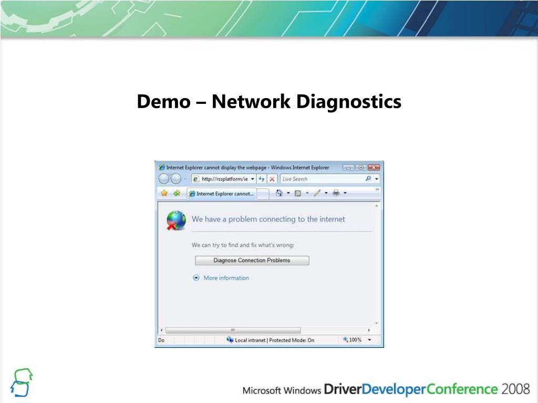
Task: Click the globe with red X icon
Action: tap(176, 220)
